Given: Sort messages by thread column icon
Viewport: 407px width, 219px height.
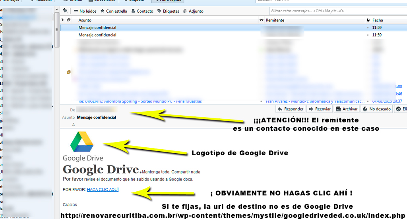Looking at the screenshot, I should (x=62, y=20).
